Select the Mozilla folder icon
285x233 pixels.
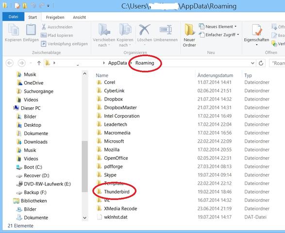tap(99, 150)
